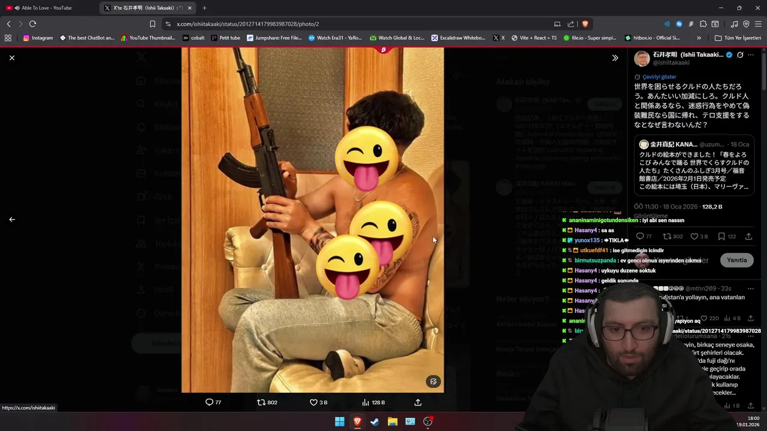Open Brave Shields lion icon
Image resolution: width=767 pixels, height=431 pixels.
tap(585, 24)
